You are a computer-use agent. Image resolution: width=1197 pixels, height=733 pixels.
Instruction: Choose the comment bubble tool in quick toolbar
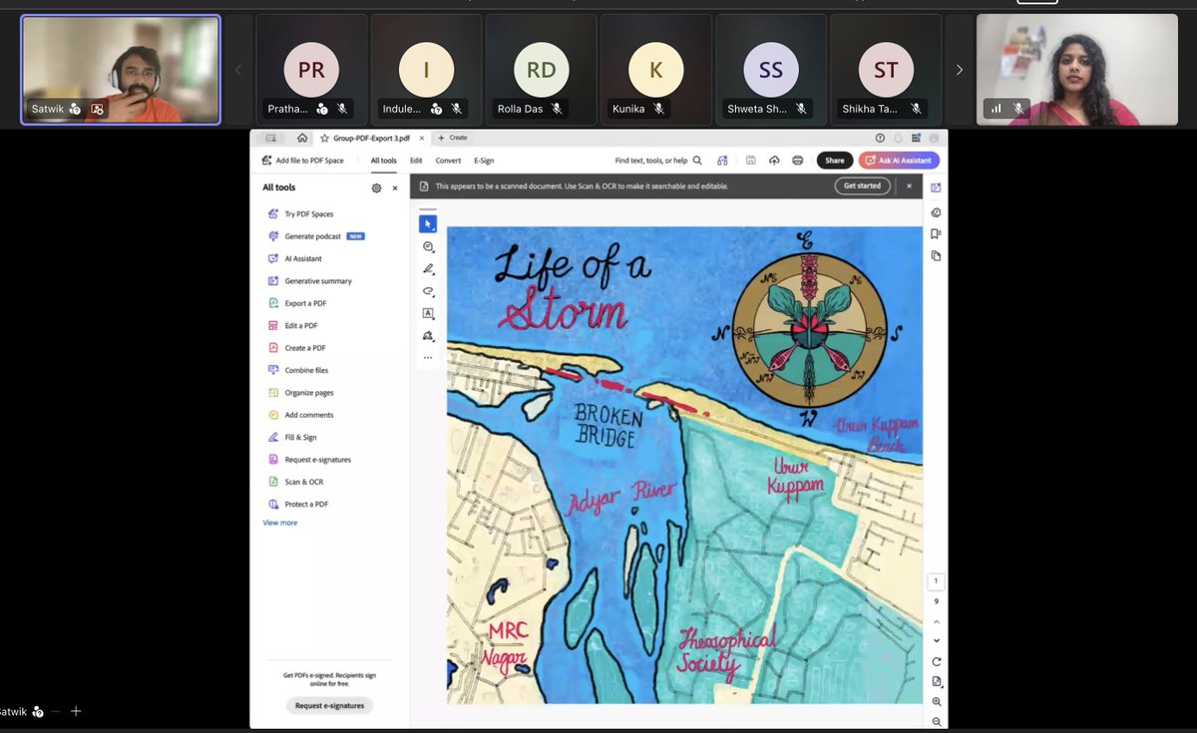(428, 247)
